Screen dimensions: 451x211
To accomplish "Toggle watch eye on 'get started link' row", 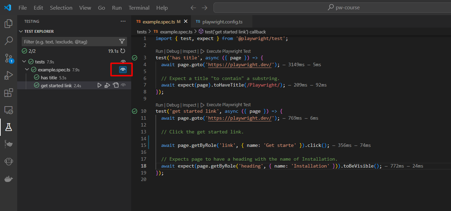I will (x=123, y=85).
